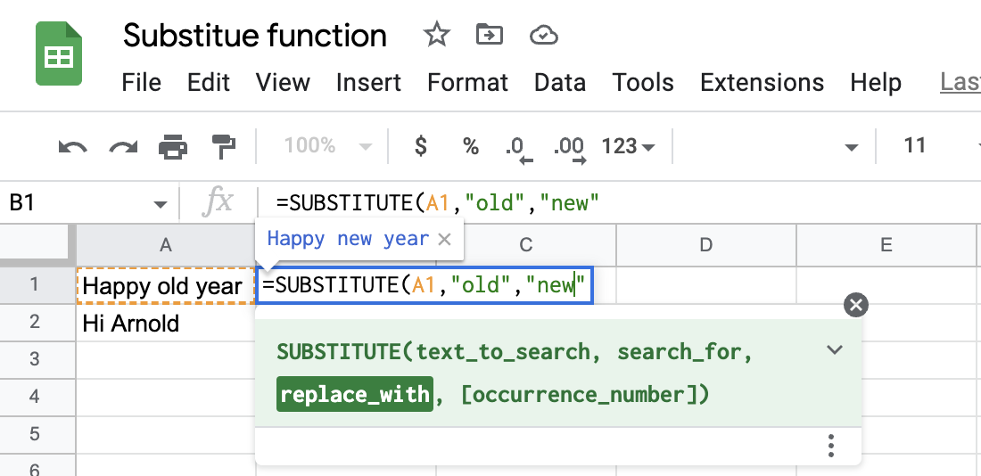Apply percent format button

pyautogui.click(x=471, y=146)
